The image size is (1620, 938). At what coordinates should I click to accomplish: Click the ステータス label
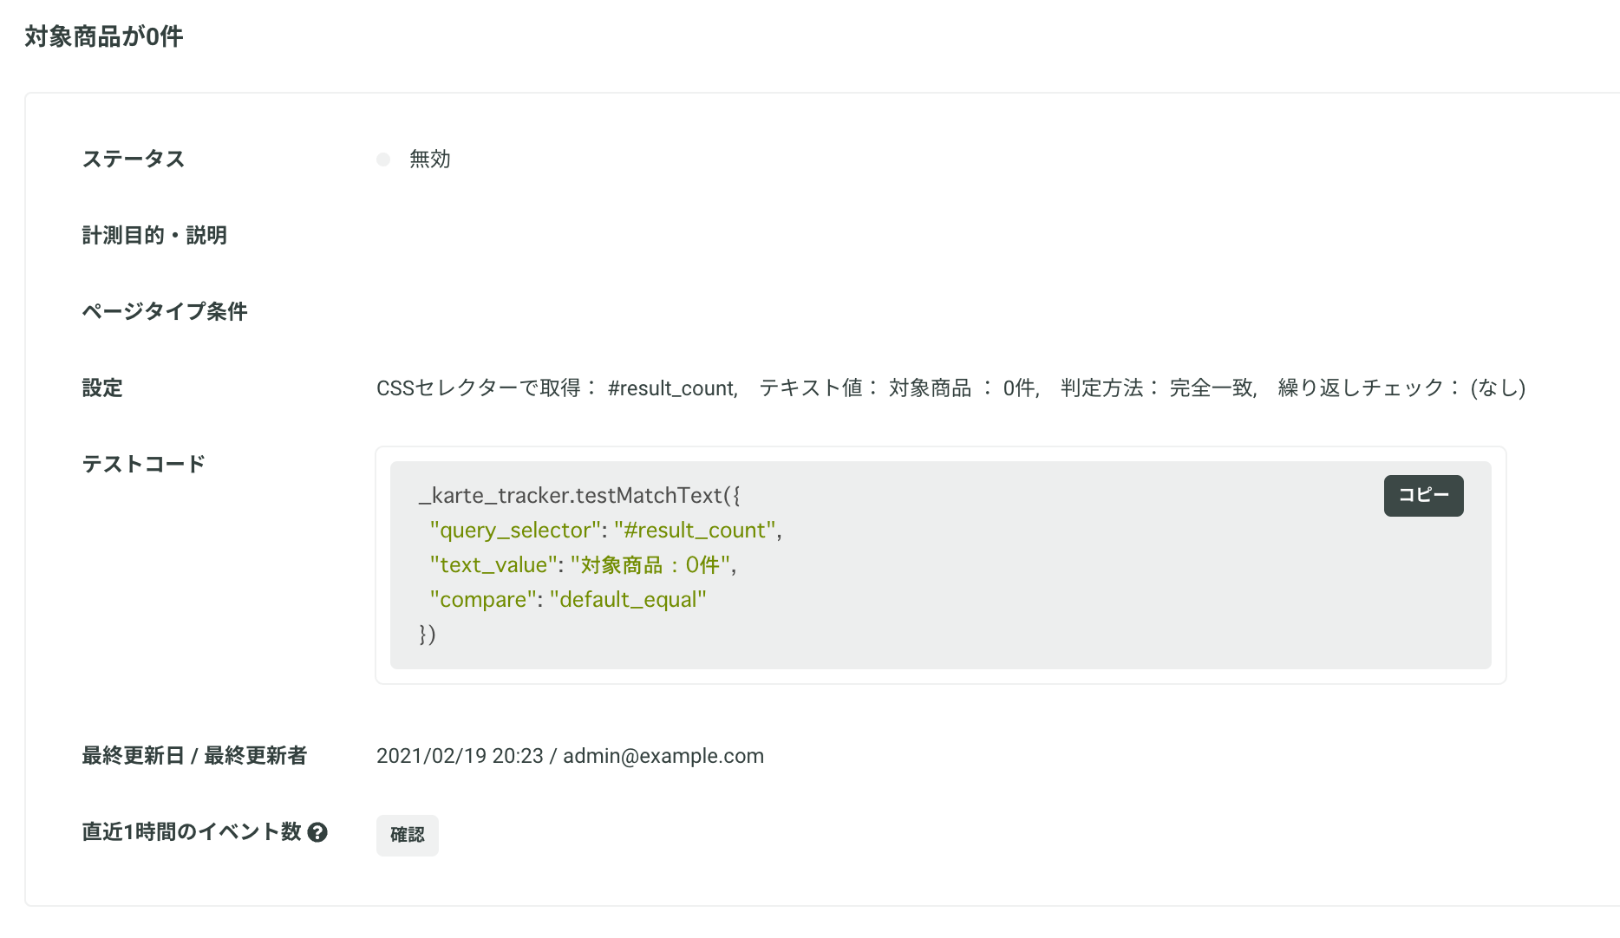tap(134, 160)
